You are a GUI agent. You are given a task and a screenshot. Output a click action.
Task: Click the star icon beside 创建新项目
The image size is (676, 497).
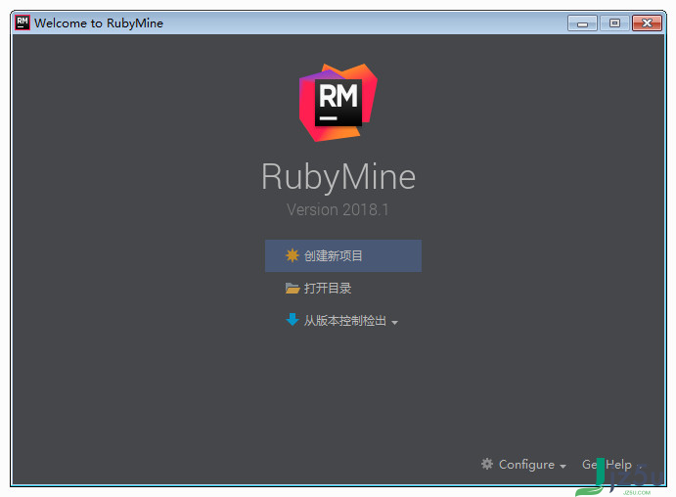tap(292, 255)
